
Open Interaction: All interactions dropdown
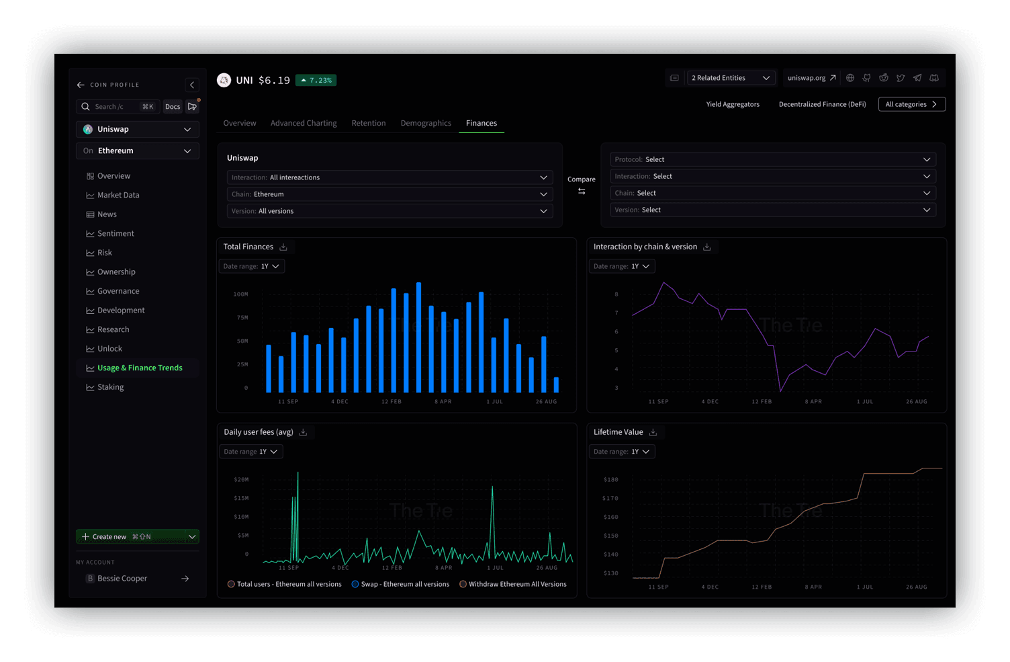[389, 177]
